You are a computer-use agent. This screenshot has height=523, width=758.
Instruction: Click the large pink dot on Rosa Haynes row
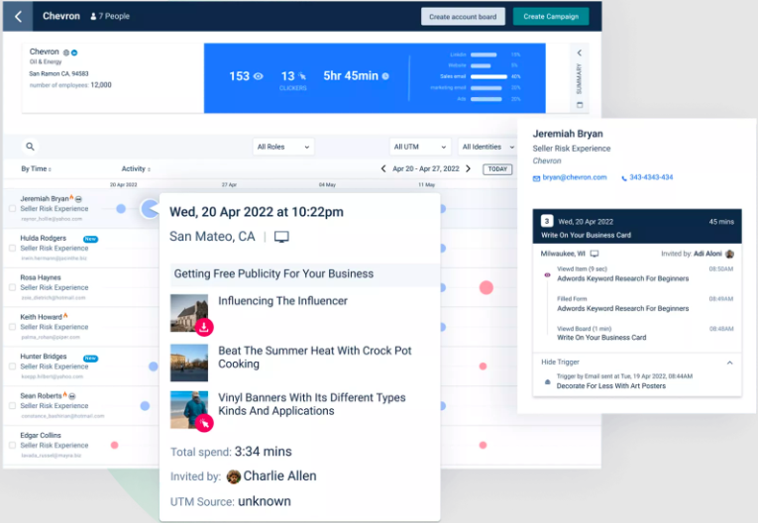486,287
